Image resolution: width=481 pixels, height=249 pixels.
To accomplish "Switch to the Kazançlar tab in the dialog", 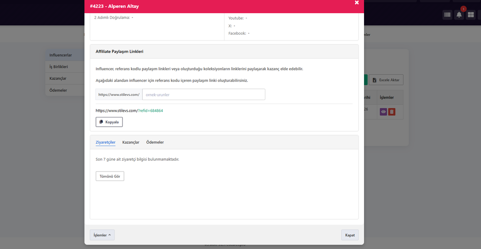I will (131, 142).
